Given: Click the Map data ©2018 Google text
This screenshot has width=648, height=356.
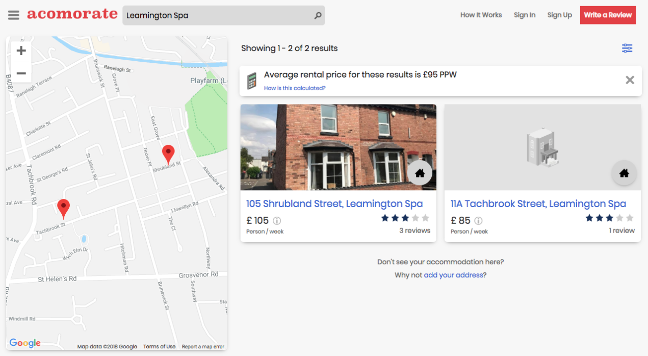Looking at the screenshot, I should [x=107, y=347].
